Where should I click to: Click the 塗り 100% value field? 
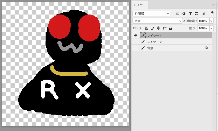(203, 28)
